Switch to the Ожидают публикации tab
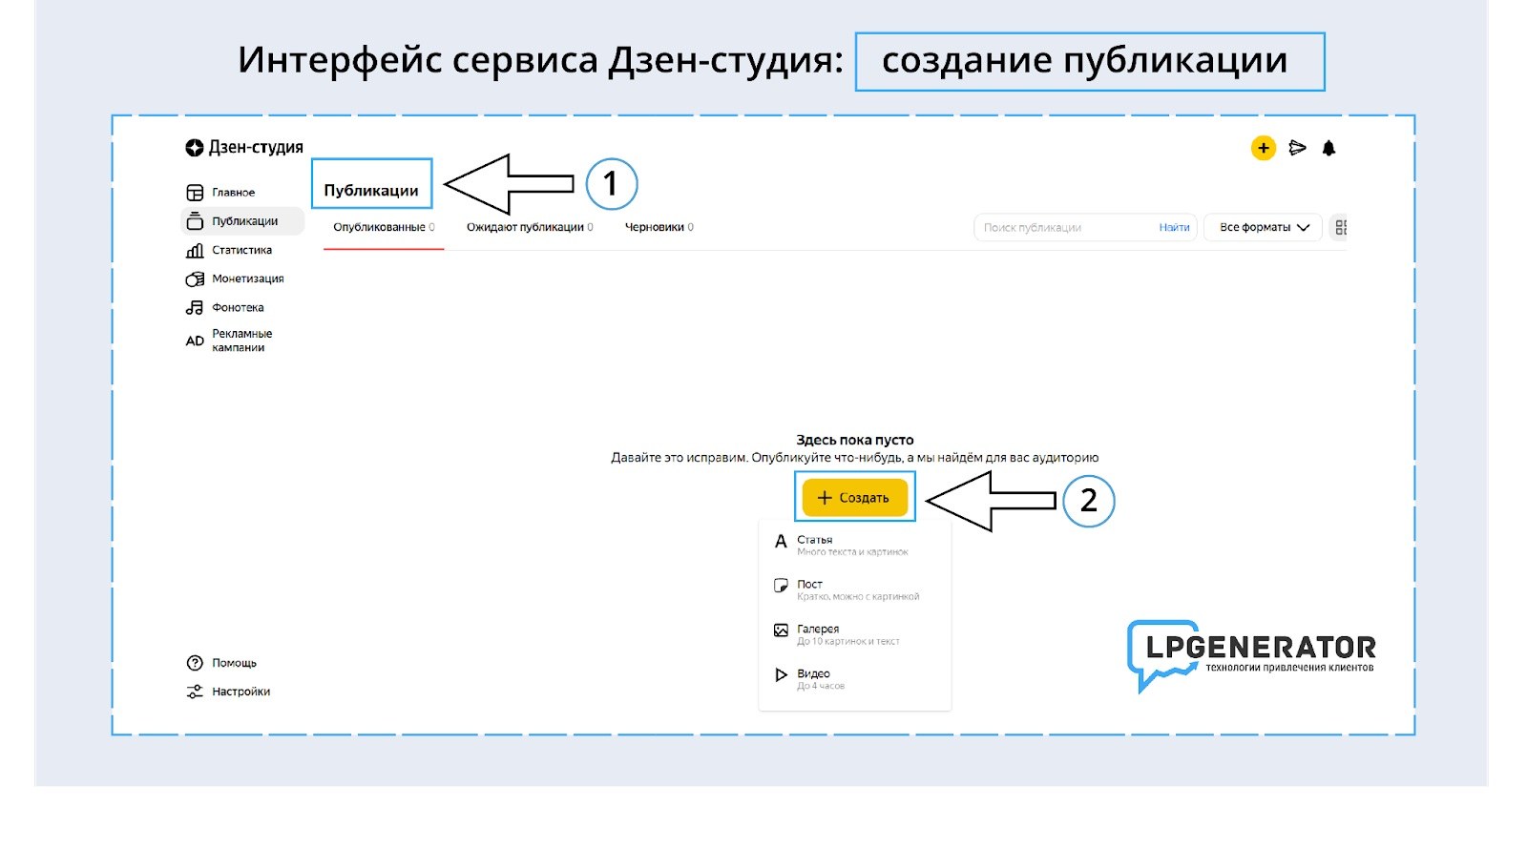Viewport: 1527px width, 847px height. click(530, 227)
